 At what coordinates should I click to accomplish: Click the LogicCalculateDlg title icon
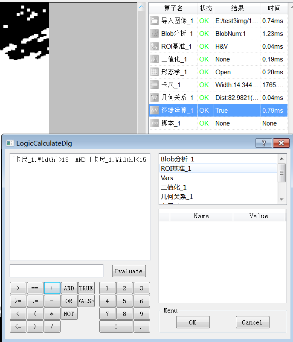[x=10, y=143]
